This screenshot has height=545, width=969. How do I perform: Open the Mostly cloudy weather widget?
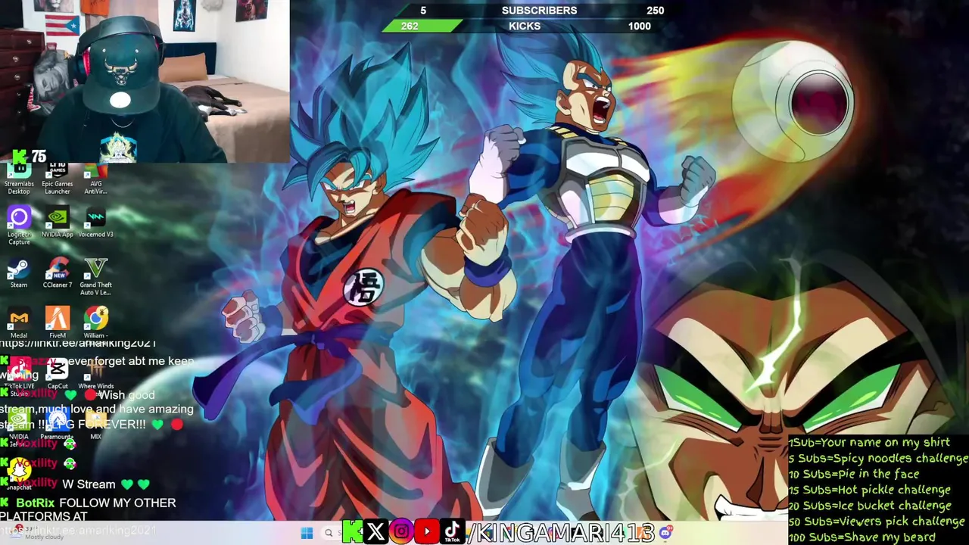38,533
